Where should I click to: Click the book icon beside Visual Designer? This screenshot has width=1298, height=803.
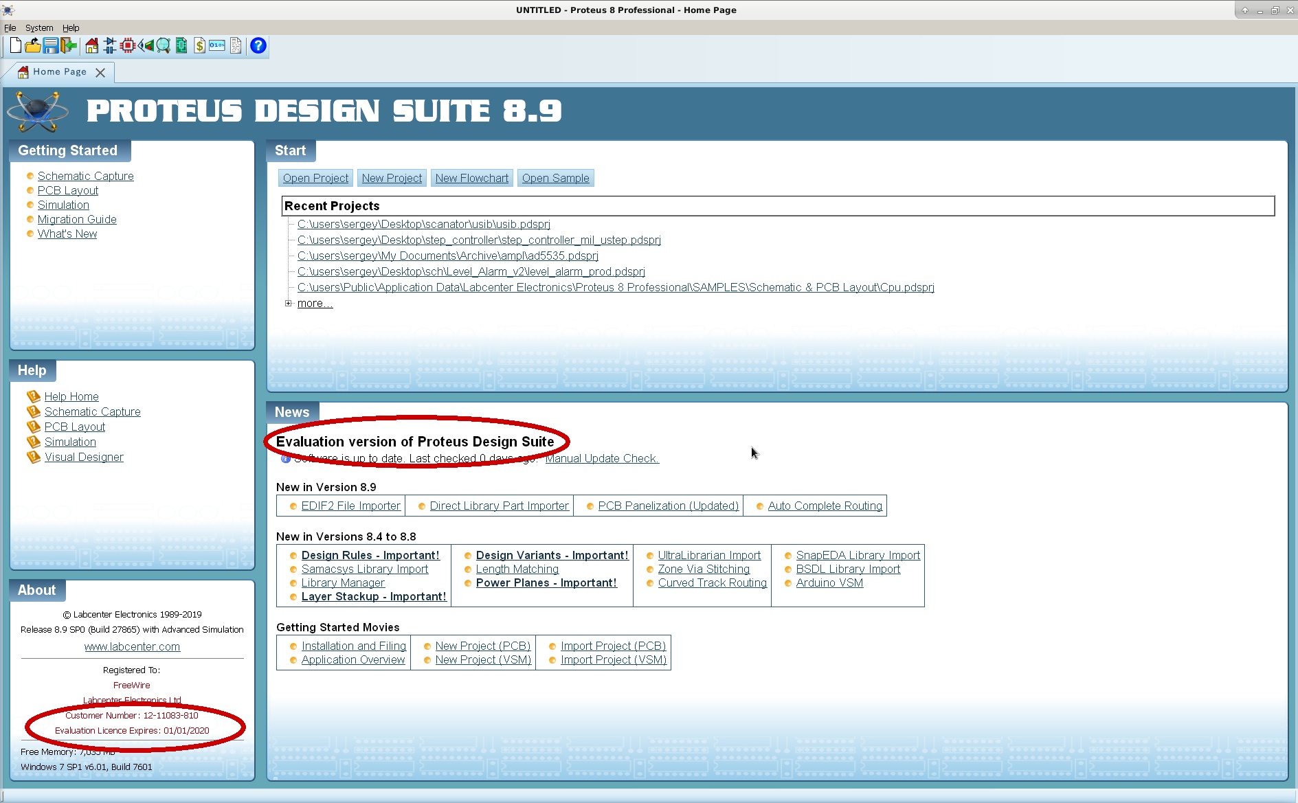pos(33,457)
